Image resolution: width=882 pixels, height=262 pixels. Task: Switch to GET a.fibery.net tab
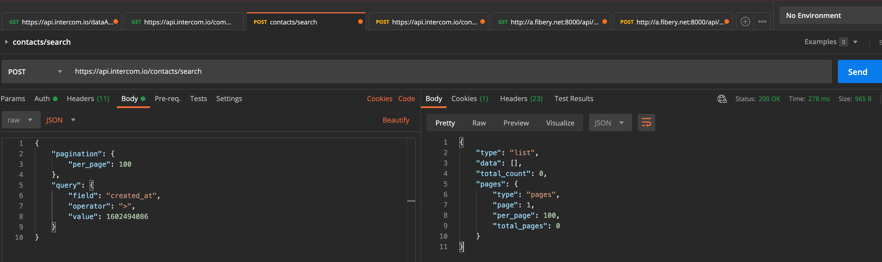pos(550,21)
